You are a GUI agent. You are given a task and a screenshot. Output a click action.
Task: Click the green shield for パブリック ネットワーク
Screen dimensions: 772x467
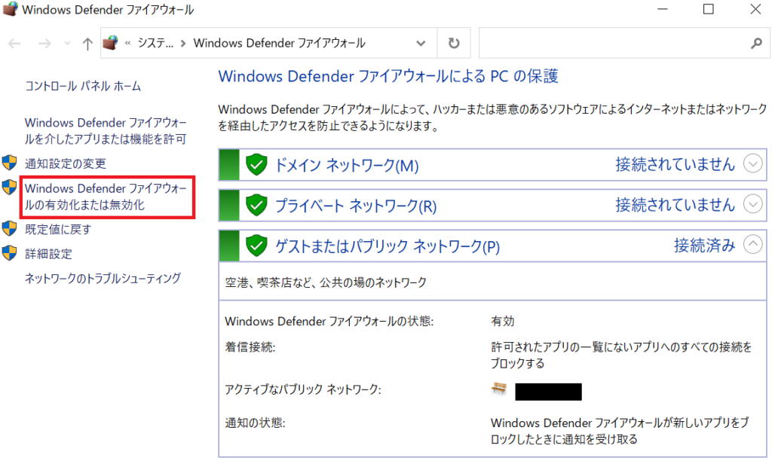coord(256,245)
